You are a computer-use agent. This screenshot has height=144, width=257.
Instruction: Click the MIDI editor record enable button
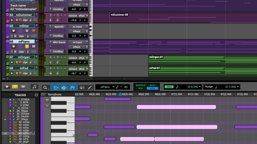pyautogui.click(x=7, y=87)
